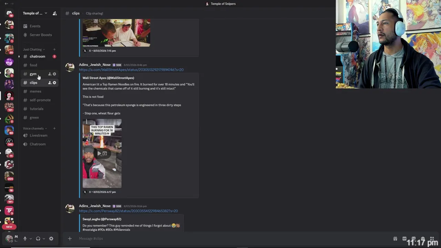The width and height of the screenshot is (441, 248).
Task: Add channel to Just Chatting category
Action: tap(54, 50)
